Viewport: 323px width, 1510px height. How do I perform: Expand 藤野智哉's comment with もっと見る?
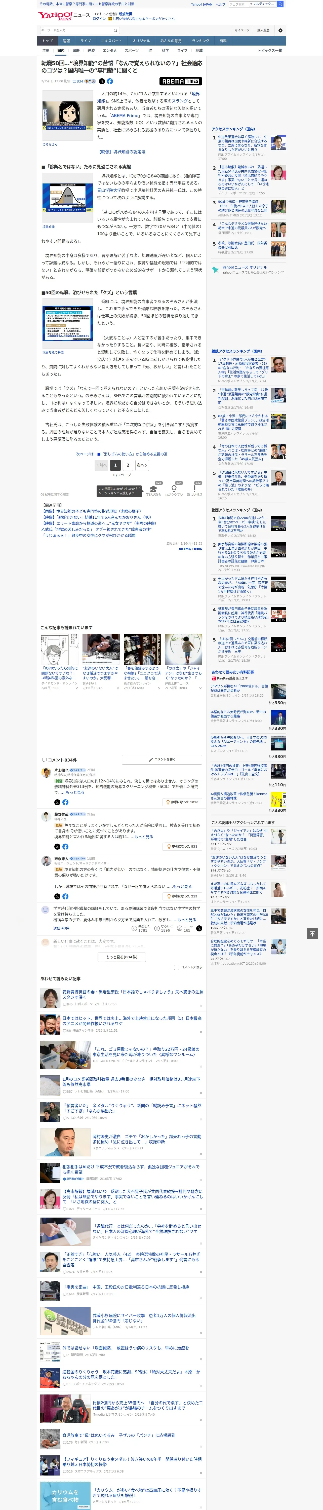[144, 837]
